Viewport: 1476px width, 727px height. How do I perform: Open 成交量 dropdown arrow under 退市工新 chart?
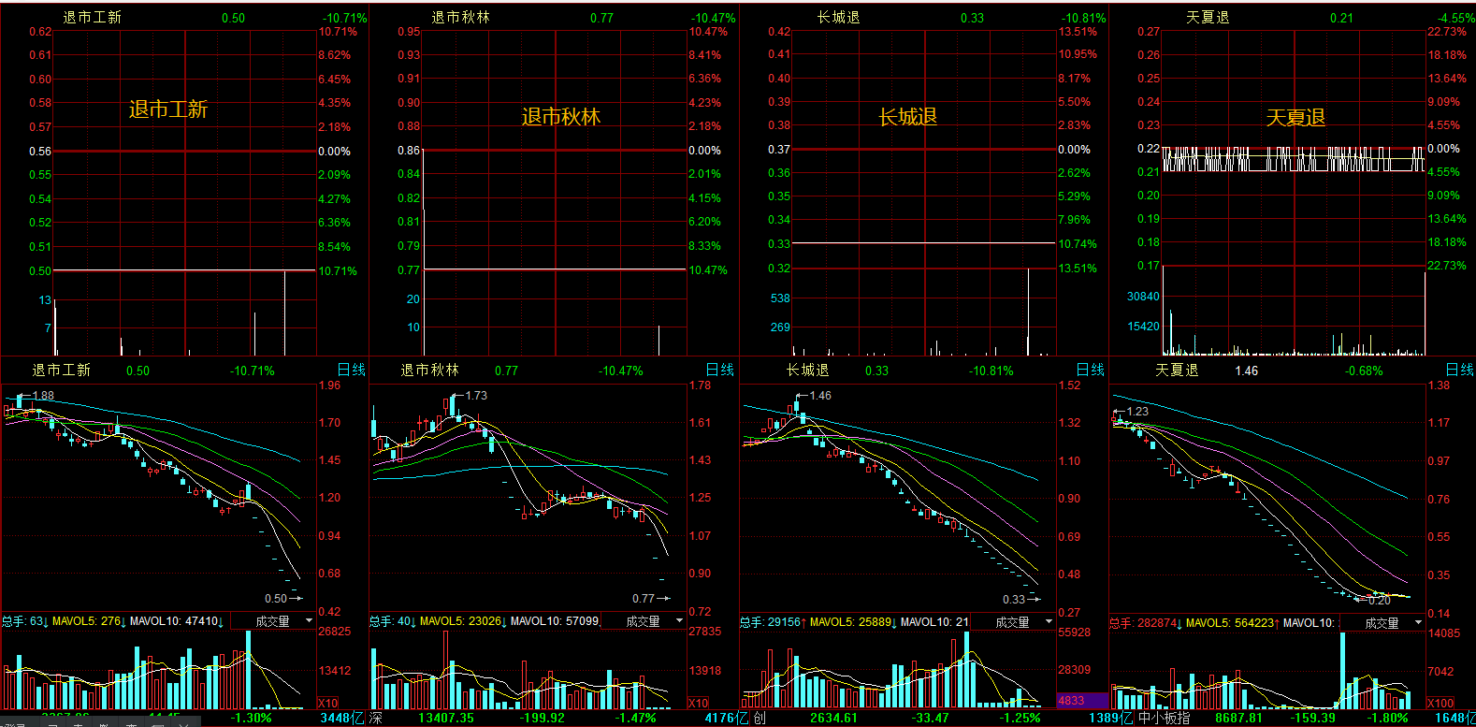310,620
